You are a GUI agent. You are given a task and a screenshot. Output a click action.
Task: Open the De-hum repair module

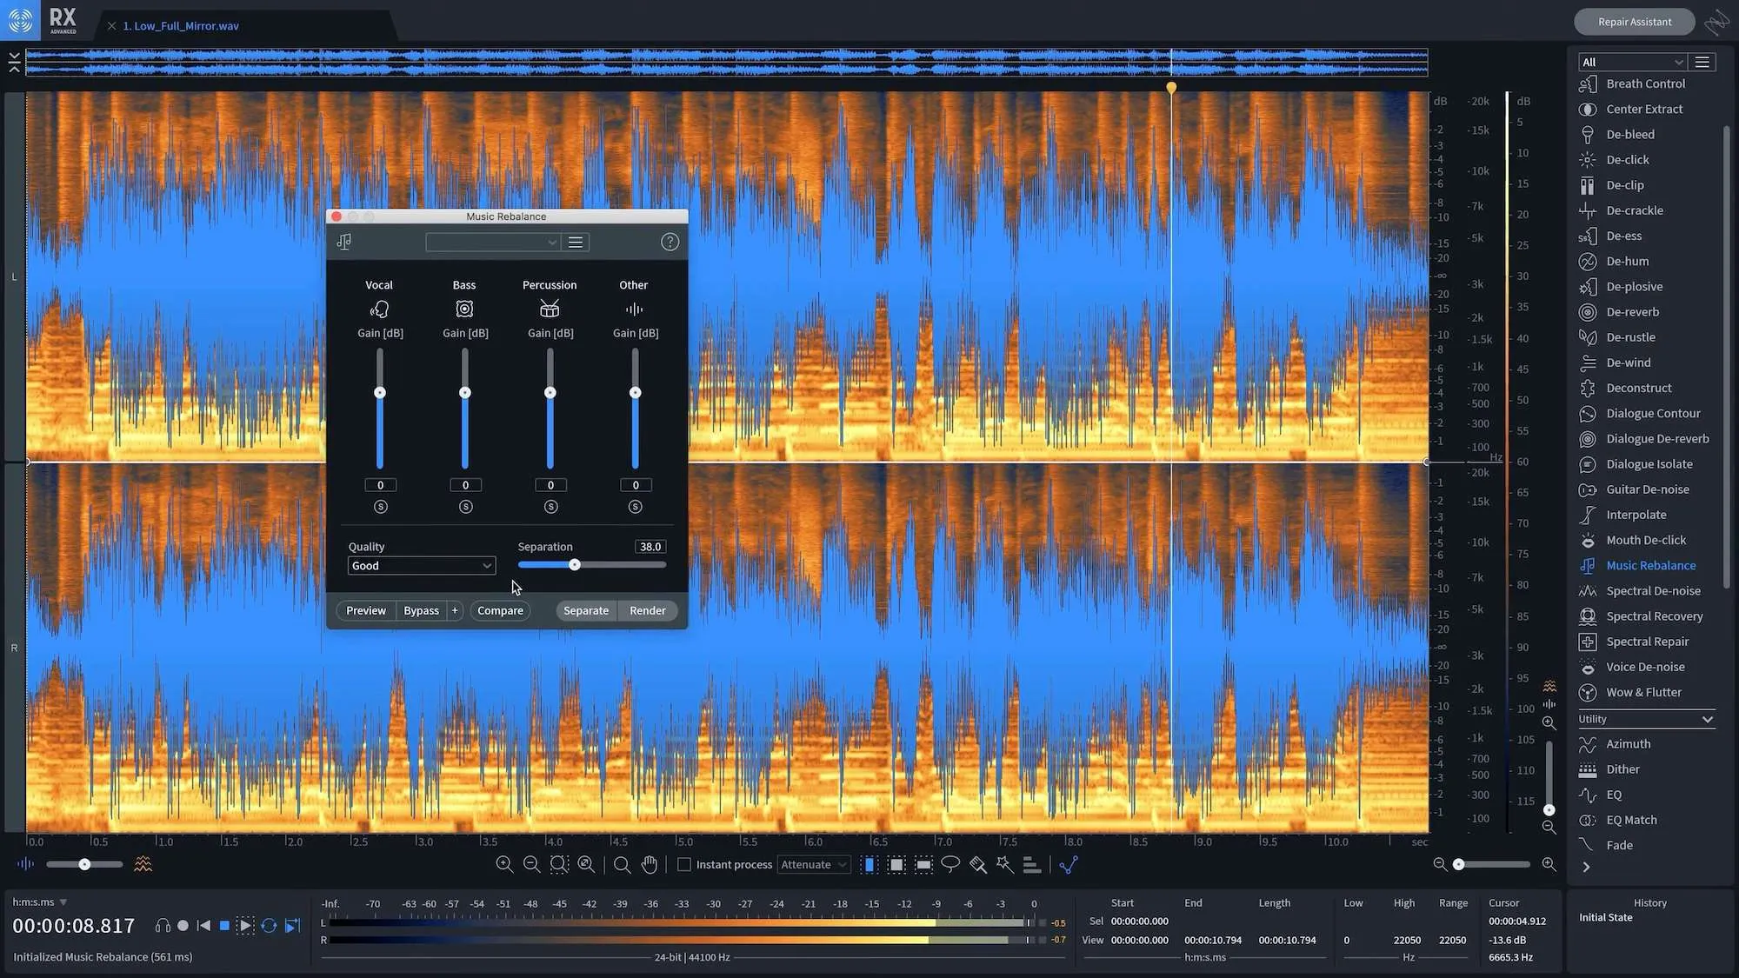click(x=1629, y=261)
